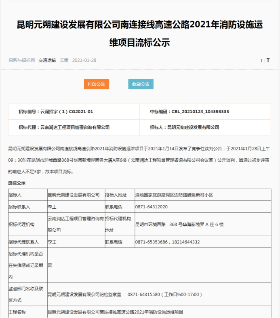This screenshot has width=280, height=318.
Task: Click agency phone 0871-65353686 cell
Action: pos(167,242)
